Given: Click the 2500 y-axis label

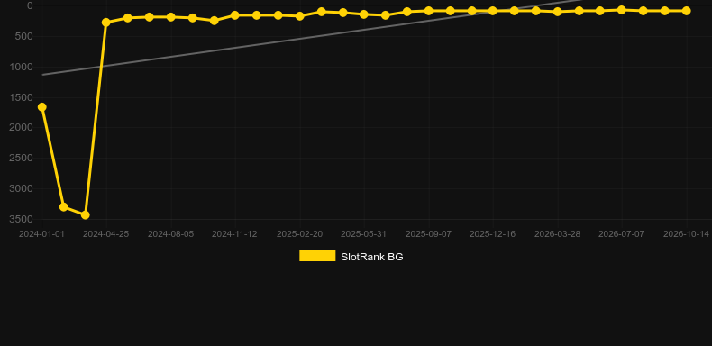Looking at the screenshot, I should (x=22, y=158).
